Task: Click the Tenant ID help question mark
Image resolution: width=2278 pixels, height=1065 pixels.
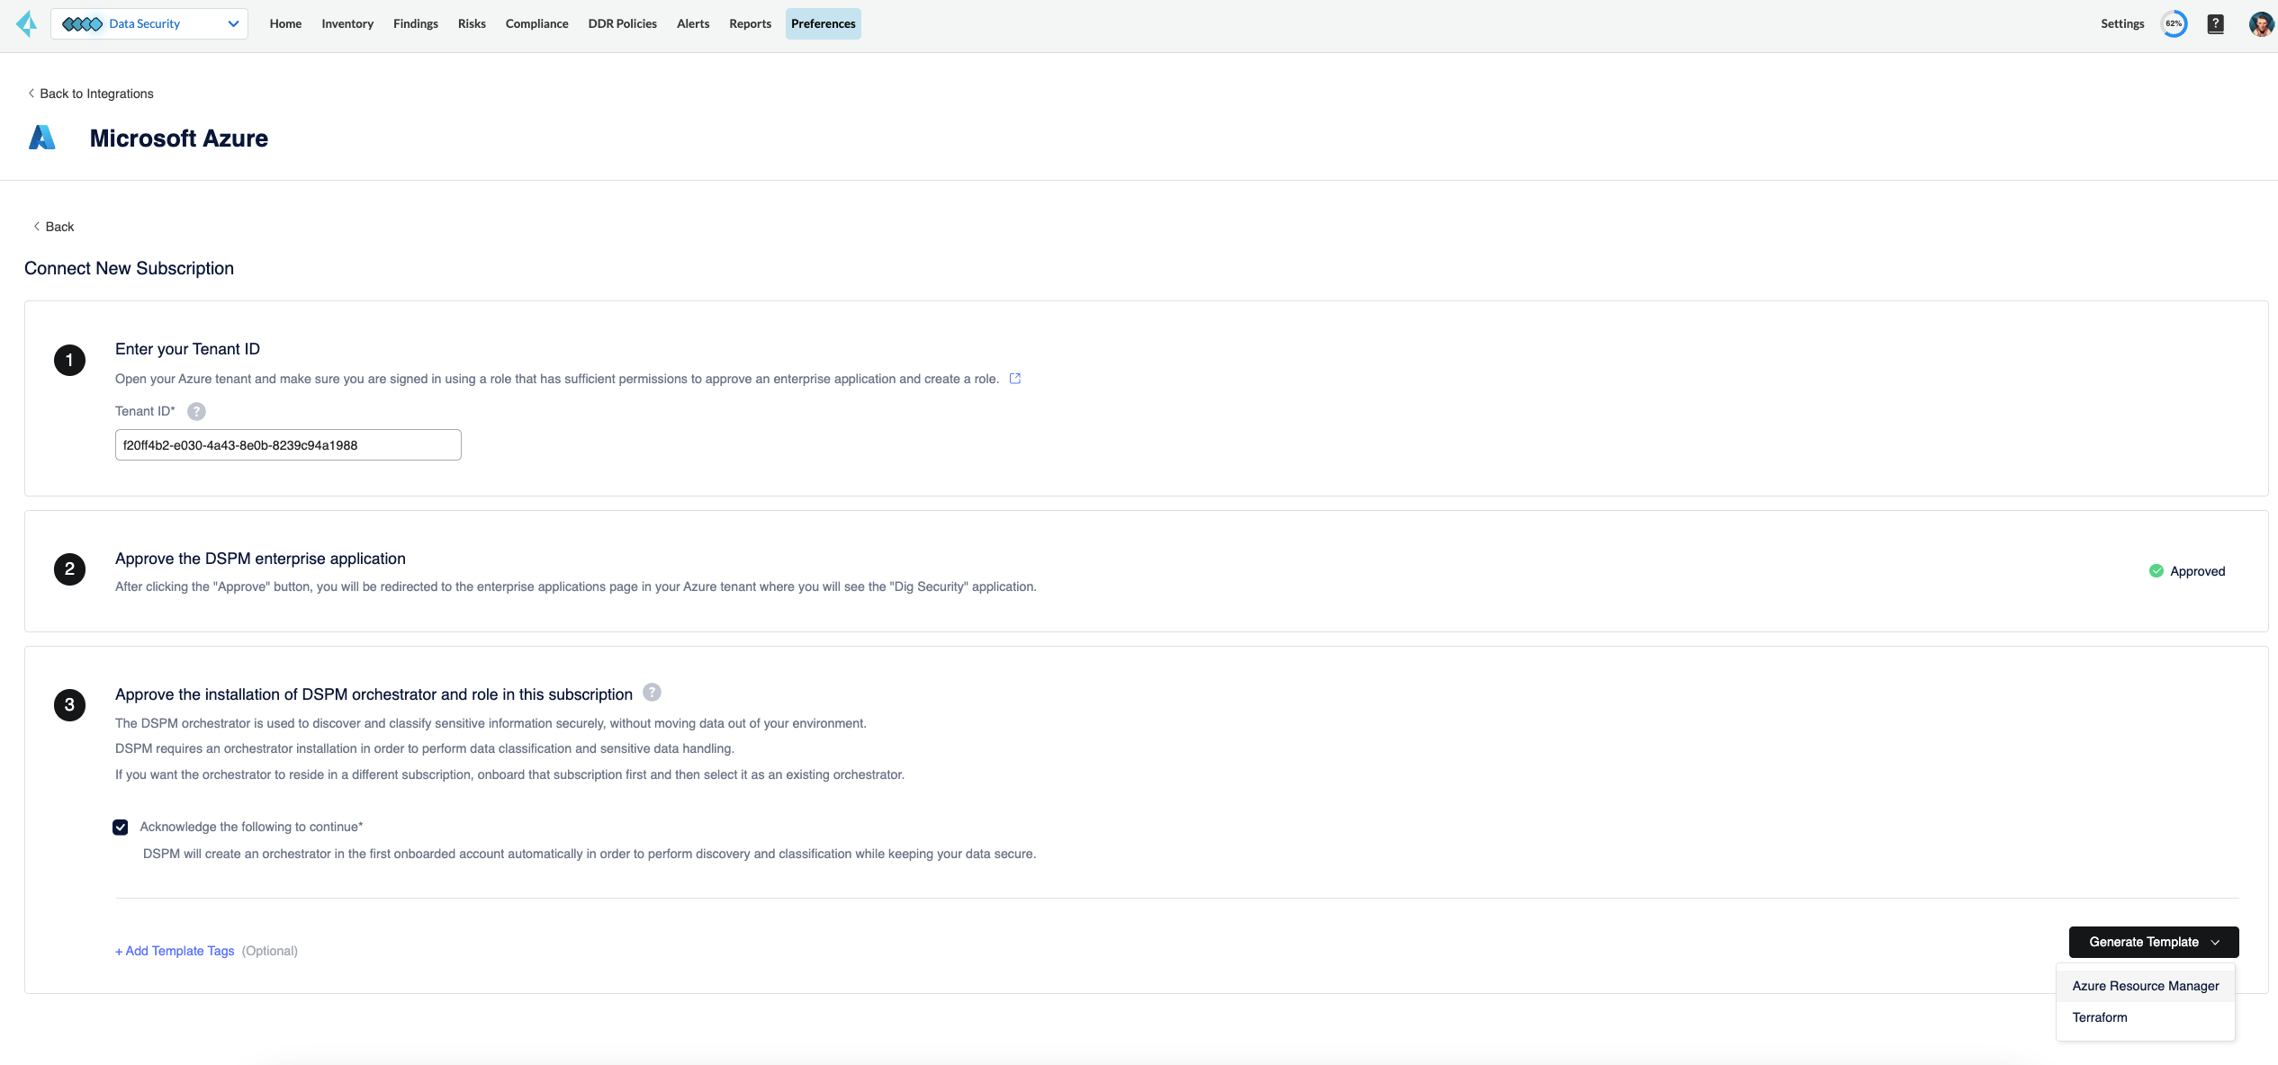Action: click(x=196, y=411)
